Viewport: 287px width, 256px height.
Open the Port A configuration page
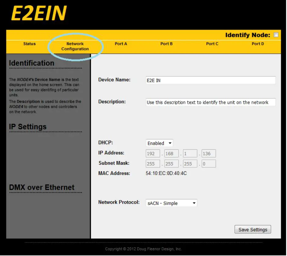click(121, 44)
